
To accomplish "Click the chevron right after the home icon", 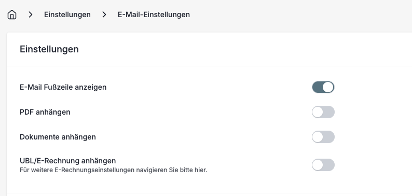I will [31, 15].
